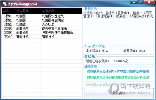Toggle the 创建2345导航 checkbox

click(88, 85)
